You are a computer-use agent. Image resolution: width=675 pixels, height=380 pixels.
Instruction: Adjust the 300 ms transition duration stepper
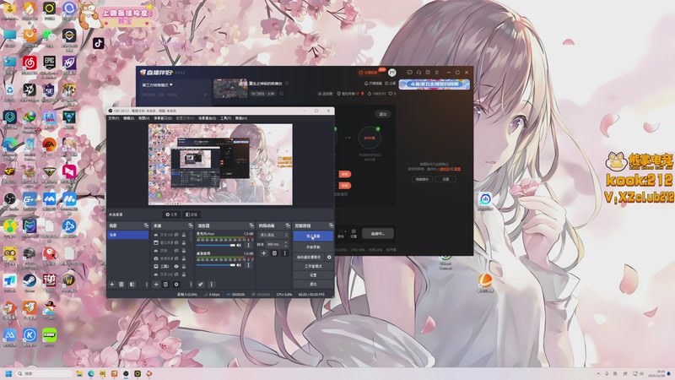coord(286,244)
